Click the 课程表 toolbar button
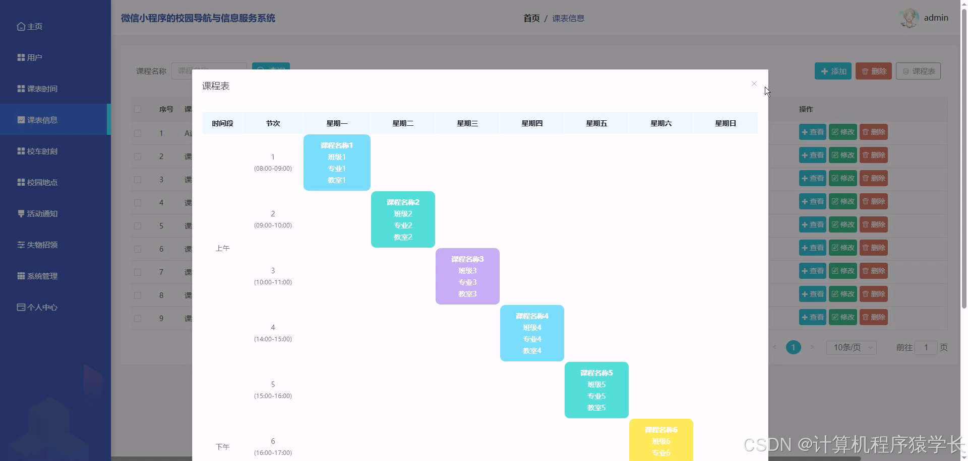 pos(918,71)
